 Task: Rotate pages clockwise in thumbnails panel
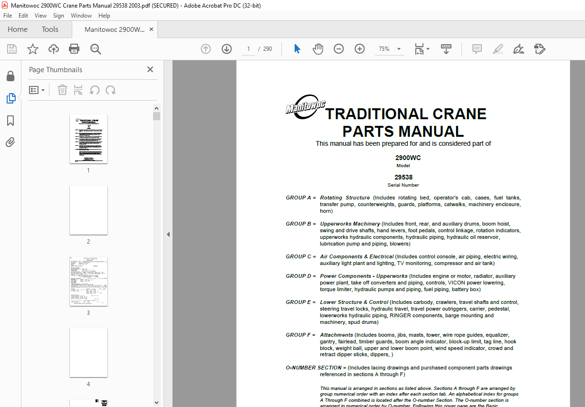(x=111, y=90)
